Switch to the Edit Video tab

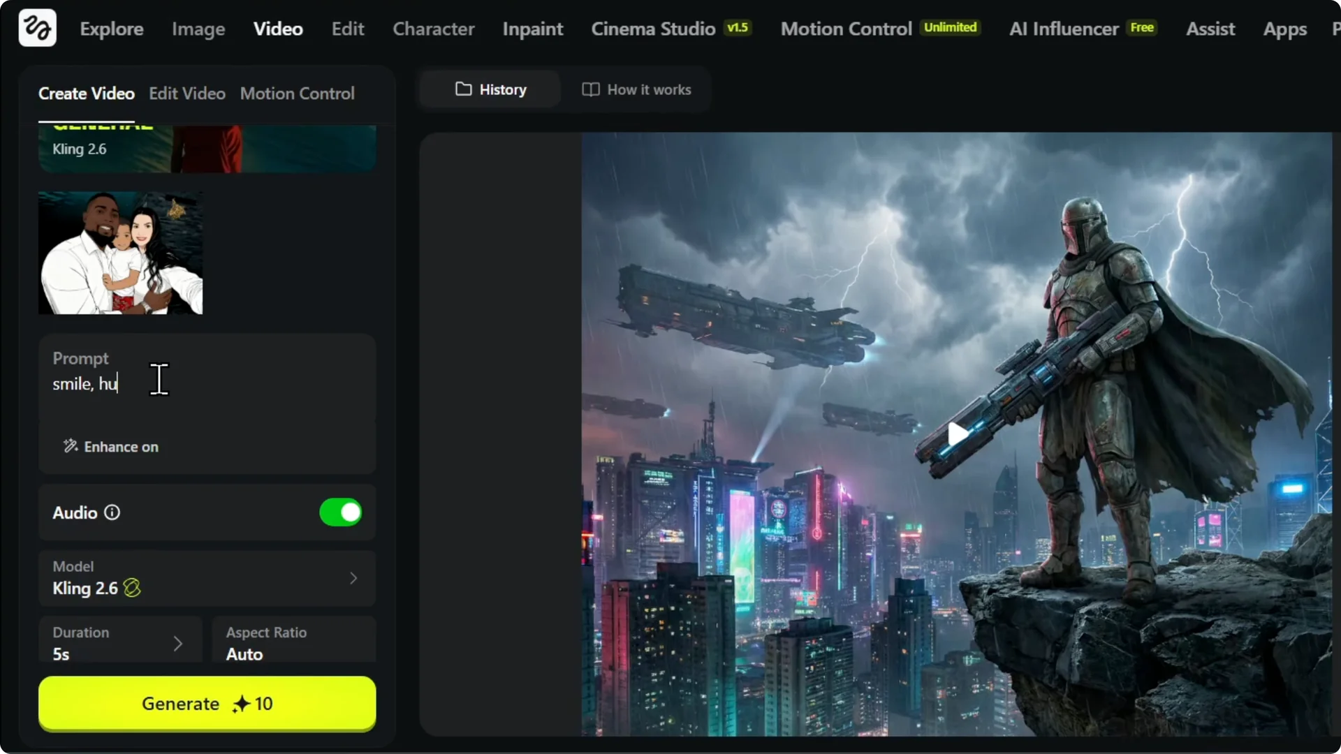pos(186,93)
